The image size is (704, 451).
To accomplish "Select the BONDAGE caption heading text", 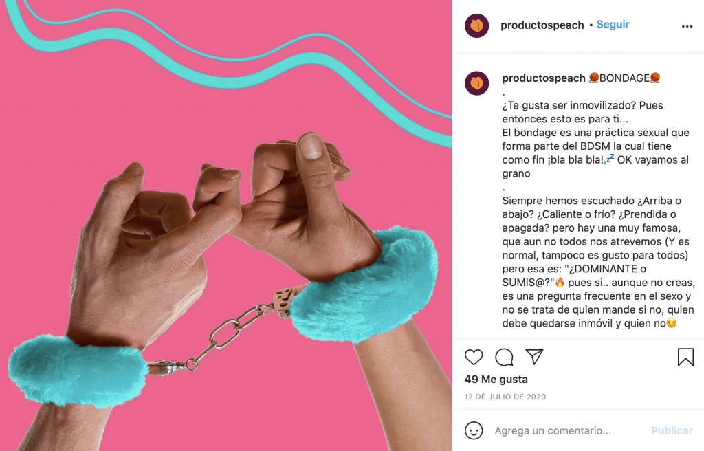I will point(624,78).
